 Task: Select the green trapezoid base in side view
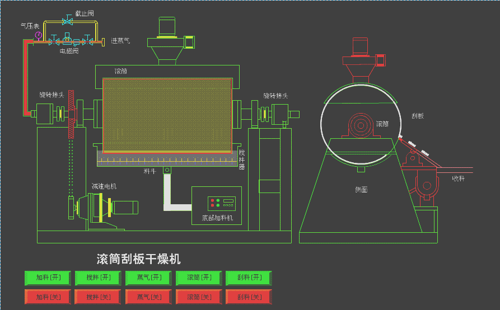[361, 185]
